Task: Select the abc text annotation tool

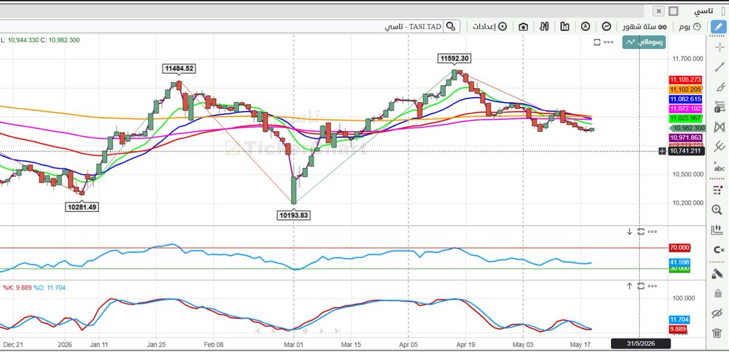Action: coord(720,168)
